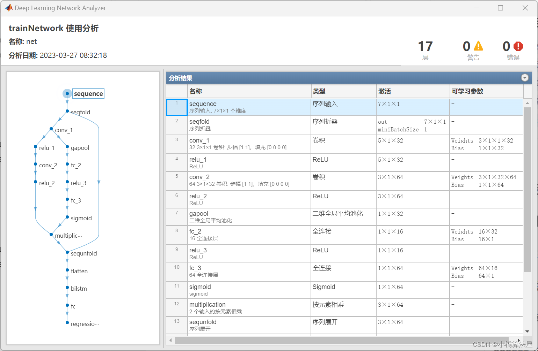Screen dimensions: 538x351
Task: Click the yellow warning triangle icon
Action: tap(478, 46)
